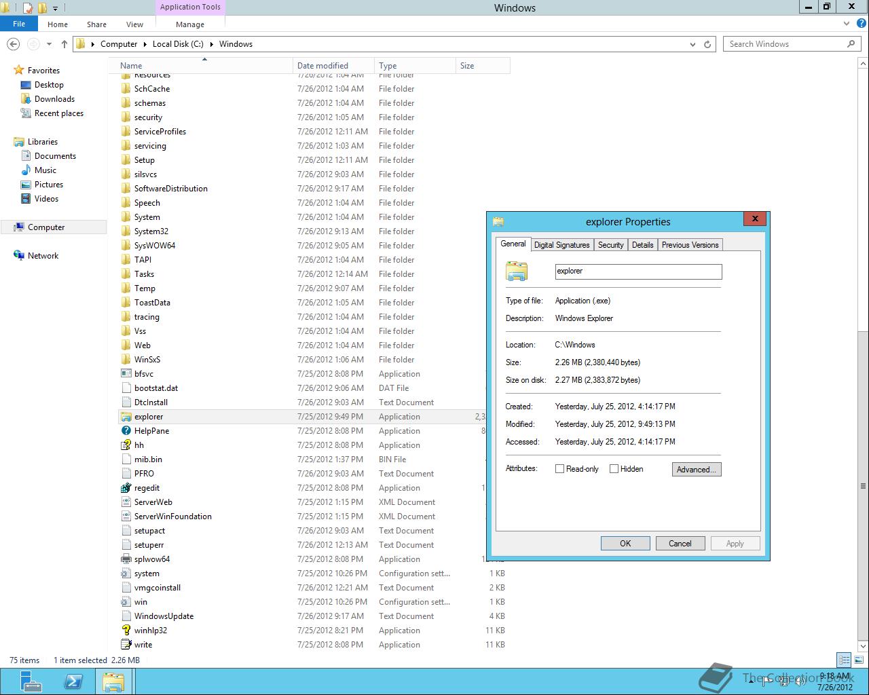Screen dimensions: 869x695
Task: Expand the Computer breadcrumb arrow
Action: point(144,44)
